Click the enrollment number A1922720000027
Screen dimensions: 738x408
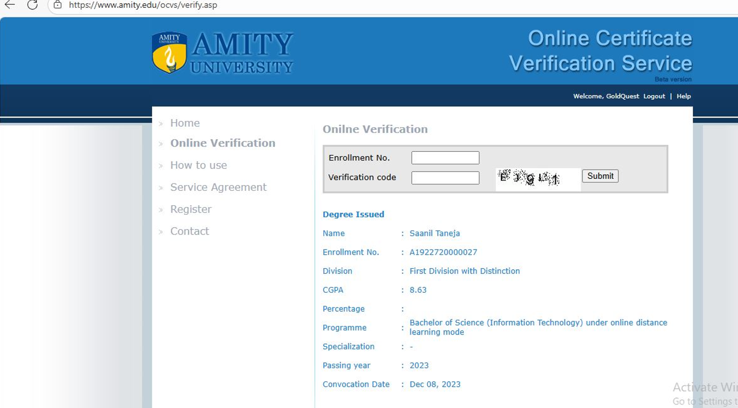point(443,252)
